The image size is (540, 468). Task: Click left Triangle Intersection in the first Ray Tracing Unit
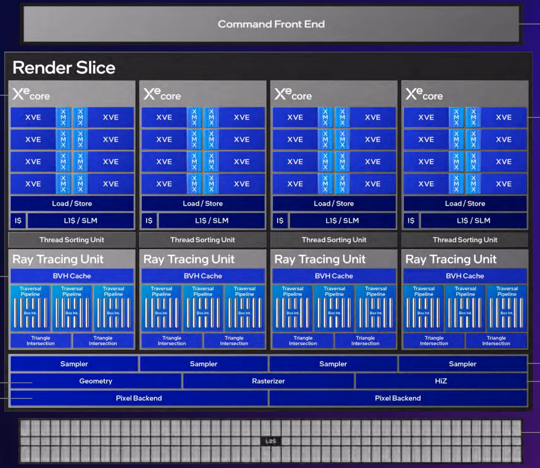pyautogui.click(x=41, y=340)
